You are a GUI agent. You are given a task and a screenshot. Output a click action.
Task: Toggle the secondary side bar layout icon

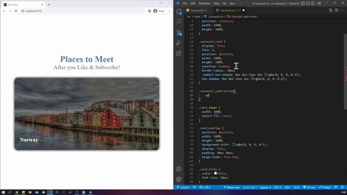(x=312, y=3)
